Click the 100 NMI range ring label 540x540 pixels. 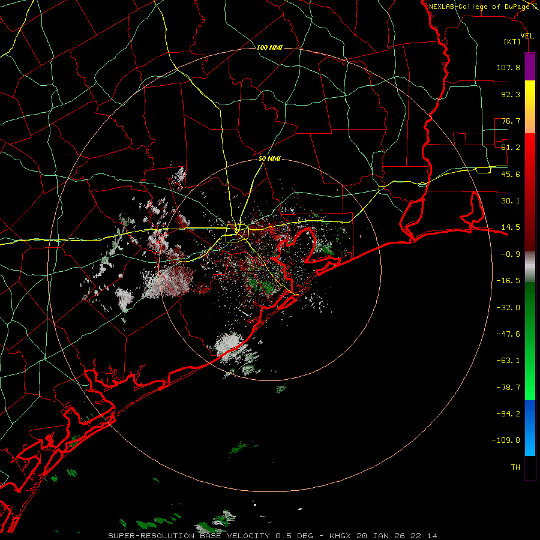(269, 47)
